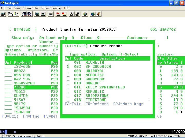The height and width of the screenshot is (138, 185).
Task: Select product number 1544594
Action: pyautogui.click(x=22, y=108)
